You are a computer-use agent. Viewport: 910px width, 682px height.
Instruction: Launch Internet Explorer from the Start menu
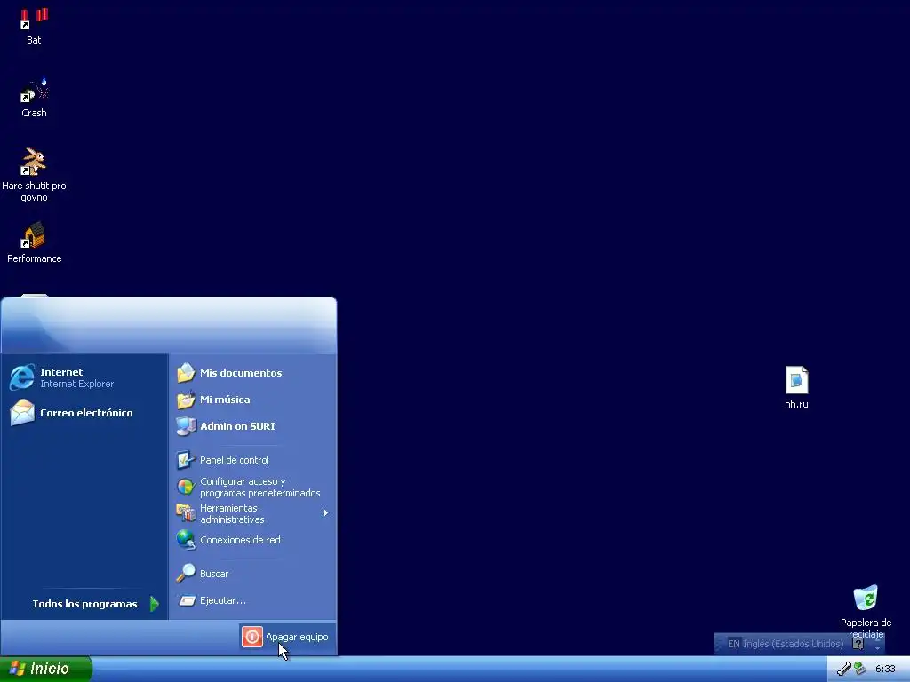pos(84,377)
